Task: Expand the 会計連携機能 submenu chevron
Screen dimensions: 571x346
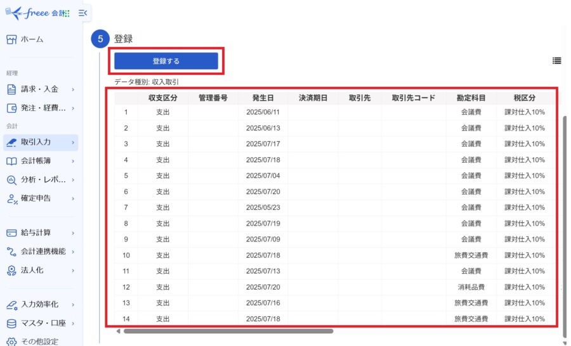Action: [x=73, y=252]
